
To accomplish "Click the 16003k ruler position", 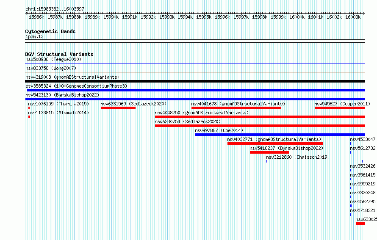I will [353, 17].
